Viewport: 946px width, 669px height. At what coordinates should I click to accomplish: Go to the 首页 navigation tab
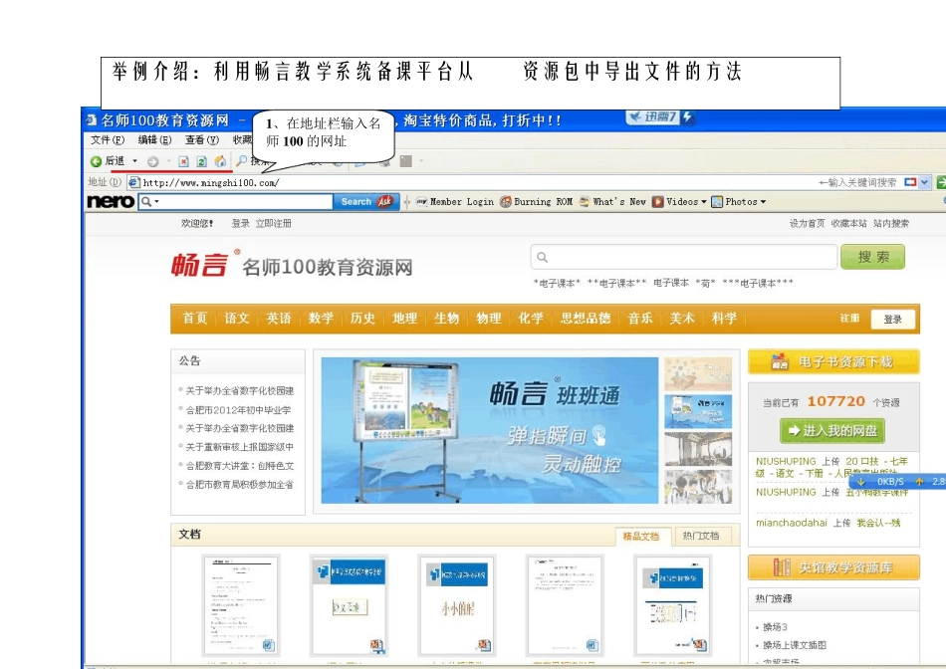coord(195,318)
